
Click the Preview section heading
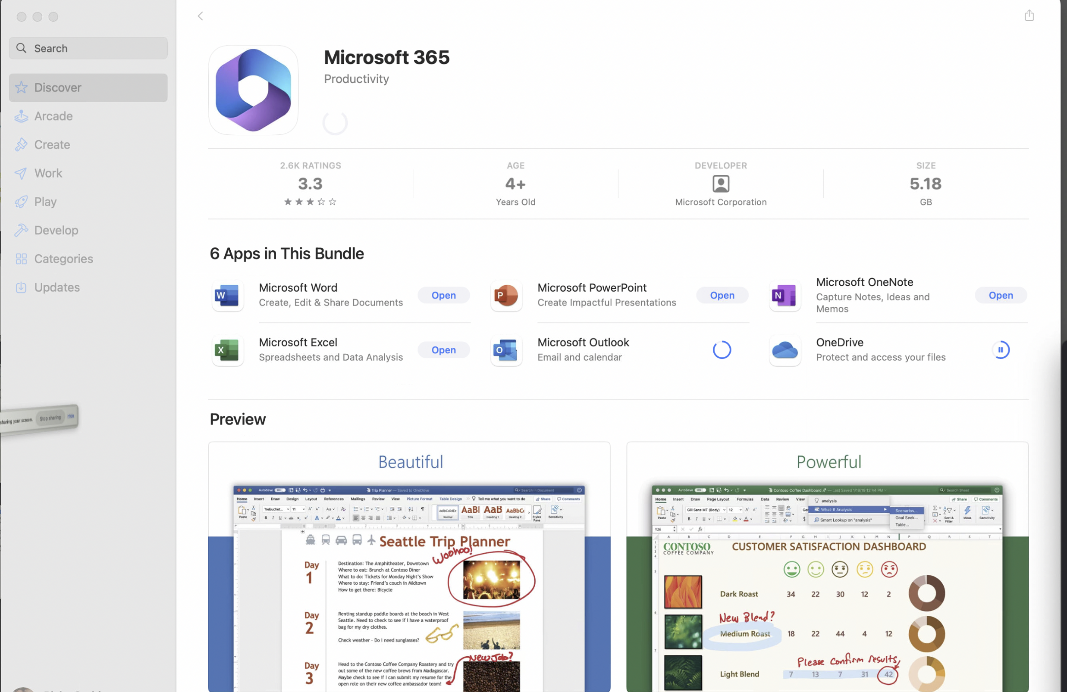(x=238, y=419)
